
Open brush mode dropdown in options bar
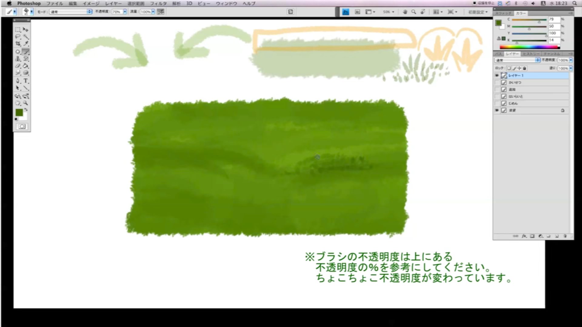point(71,12)
